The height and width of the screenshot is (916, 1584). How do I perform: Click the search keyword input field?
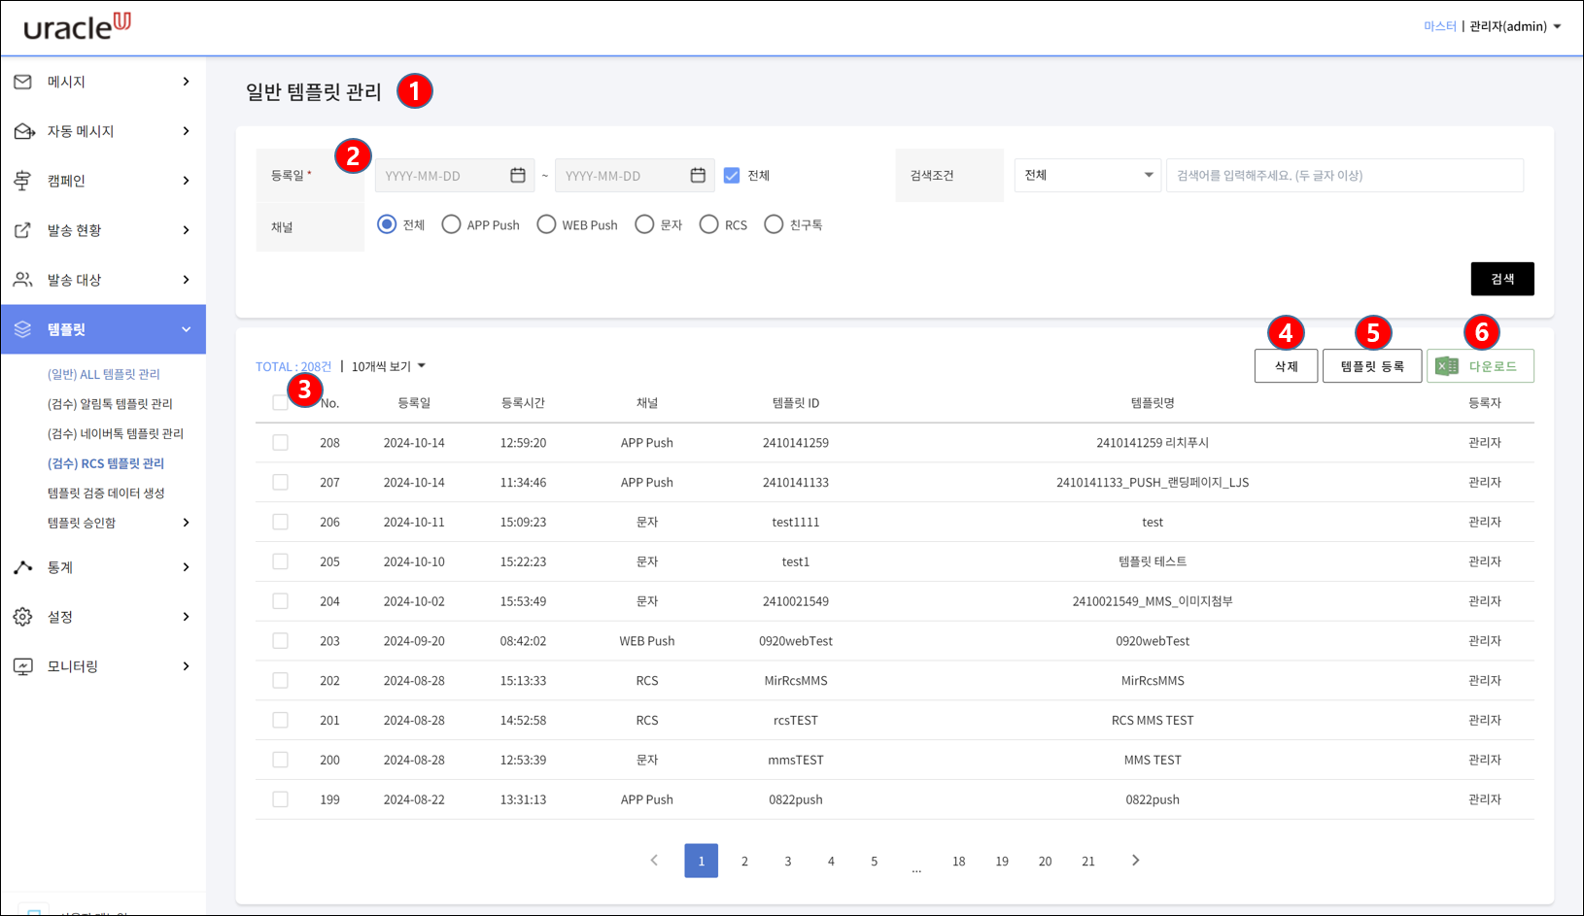1345,175
